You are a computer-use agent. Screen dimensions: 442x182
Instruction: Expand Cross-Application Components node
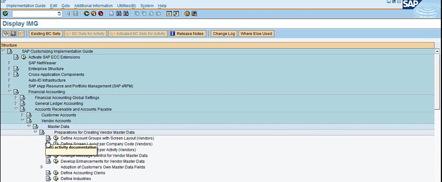(9, 74)
